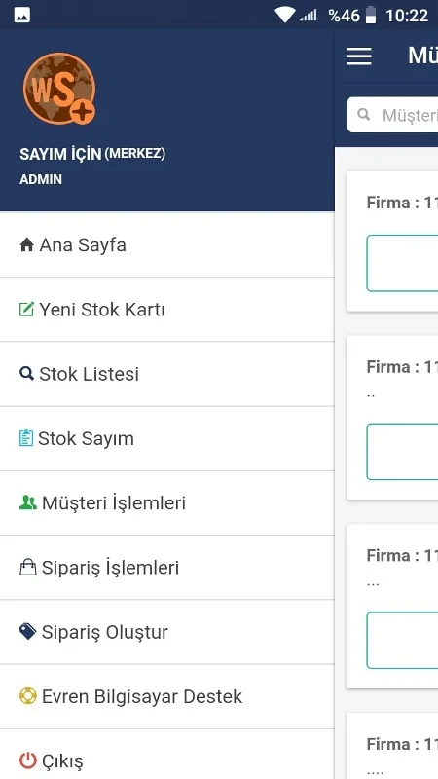Click the shopping bag icon for Sipariş İşlemleri
This screenshot has height=779, width=438.
coord(28,567)
